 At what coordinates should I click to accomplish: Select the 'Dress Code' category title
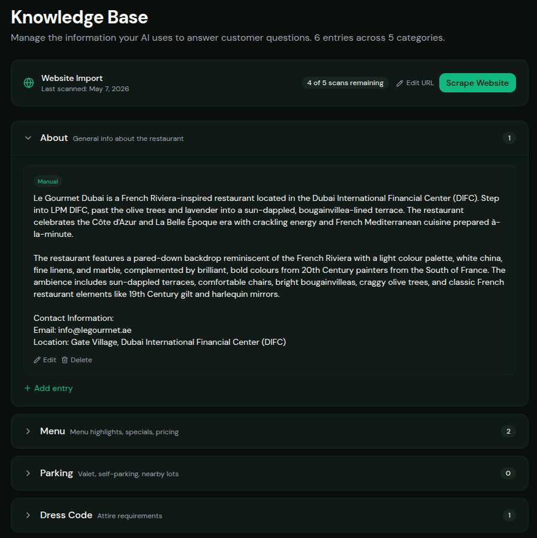tap(66, 515)
